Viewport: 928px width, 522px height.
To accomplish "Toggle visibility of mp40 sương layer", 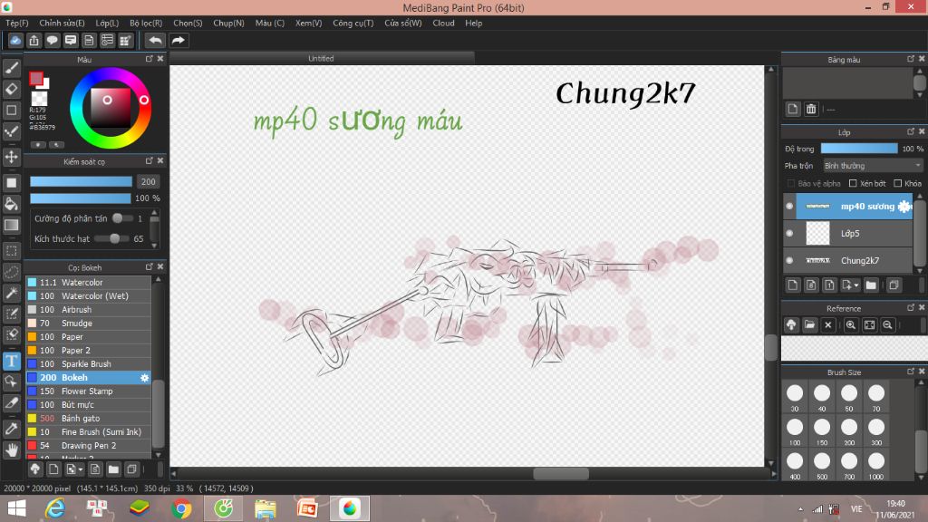I will coord(789,206).
